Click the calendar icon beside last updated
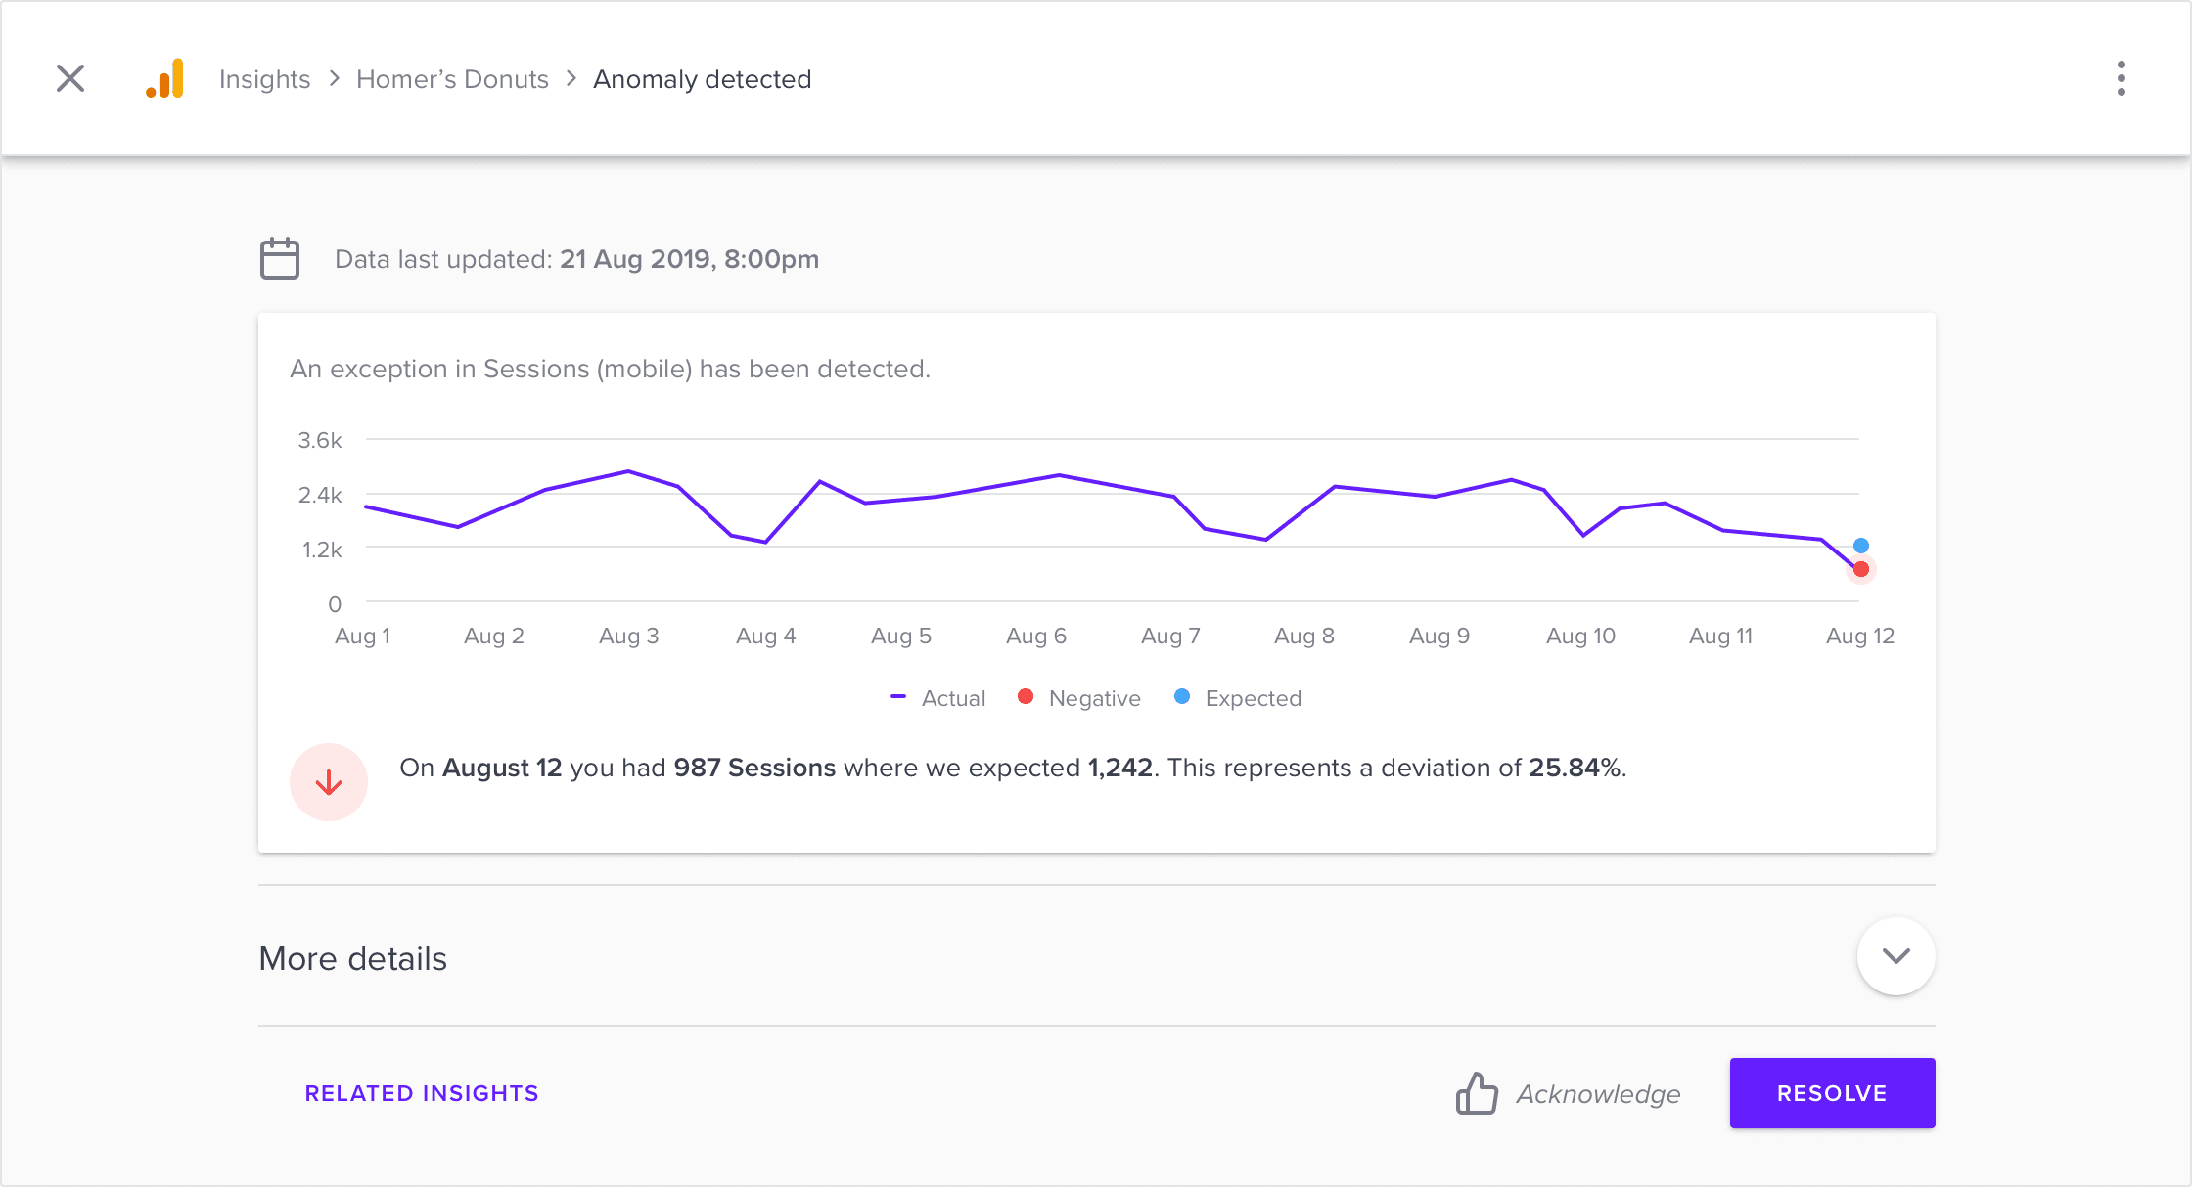This screenshot has height=1187, width=2192. (x=280, y=259)
